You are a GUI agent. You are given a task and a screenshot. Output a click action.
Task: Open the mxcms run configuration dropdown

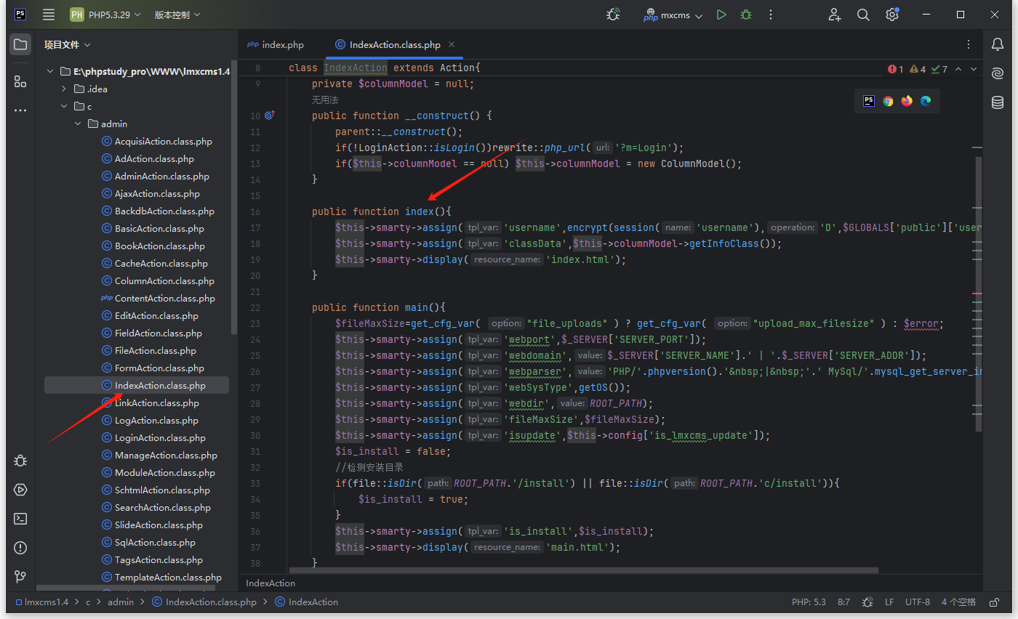(673, 15)
